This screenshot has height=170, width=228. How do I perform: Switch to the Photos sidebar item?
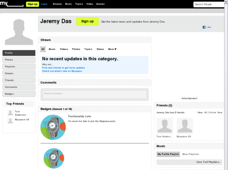pos(19,60)
